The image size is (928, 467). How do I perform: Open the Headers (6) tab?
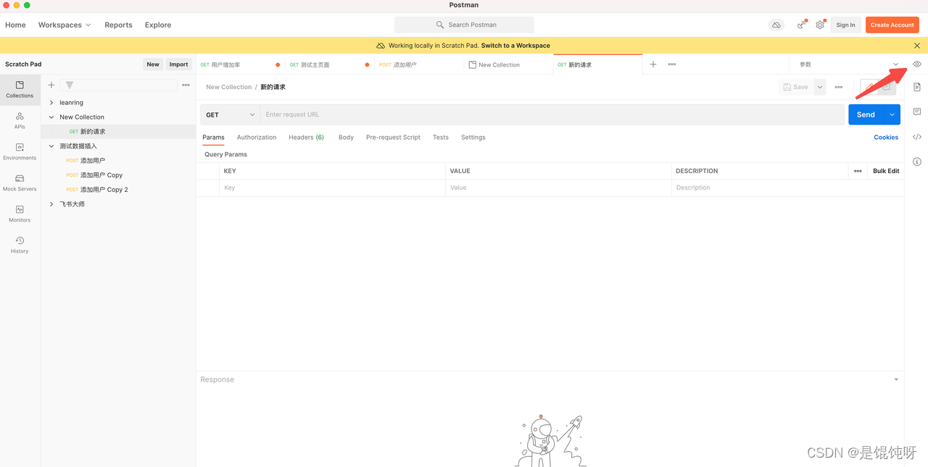[306, 137]
